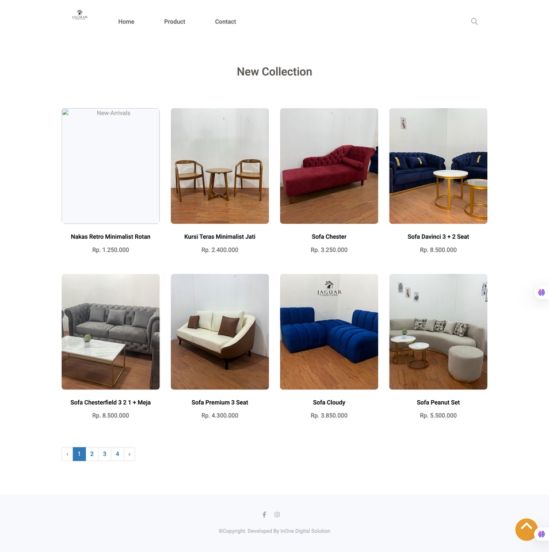Click the brain extension icon near footer

542,534
